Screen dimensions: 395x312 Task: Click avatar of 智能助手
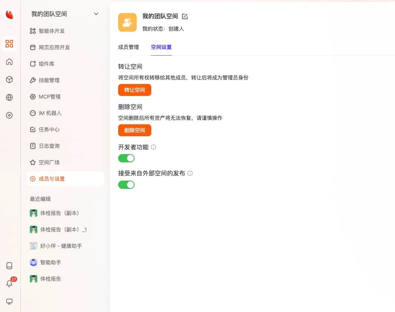click(x=34, y=262)
